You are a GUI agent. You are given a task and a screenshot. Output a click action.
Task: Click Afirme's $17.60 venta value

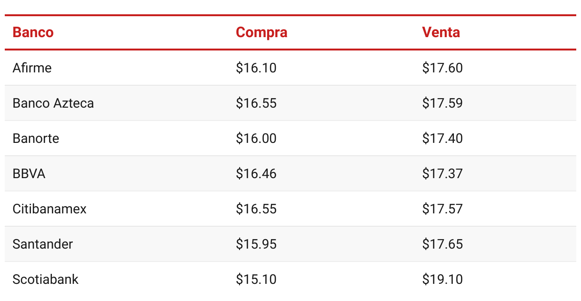442,68
